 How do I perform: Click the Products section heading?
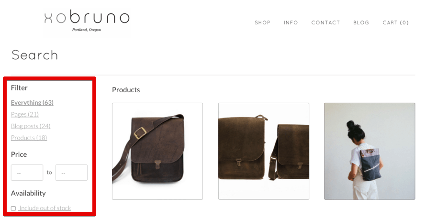tap(126, 90)
